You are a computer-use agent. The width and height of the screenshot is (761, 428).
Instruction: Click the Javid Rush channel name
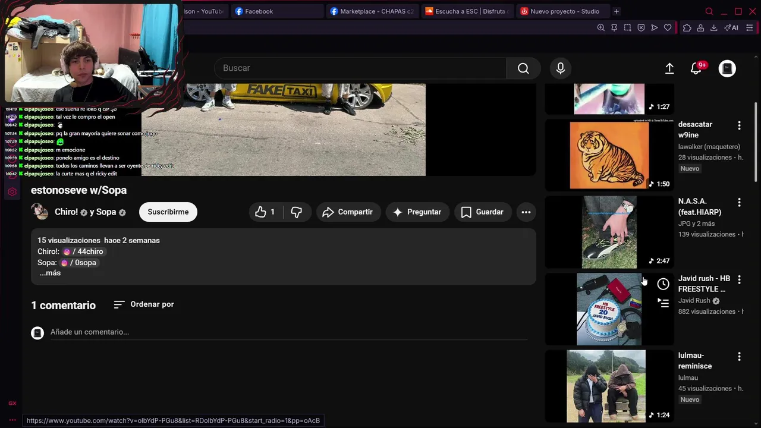(694, 301)
